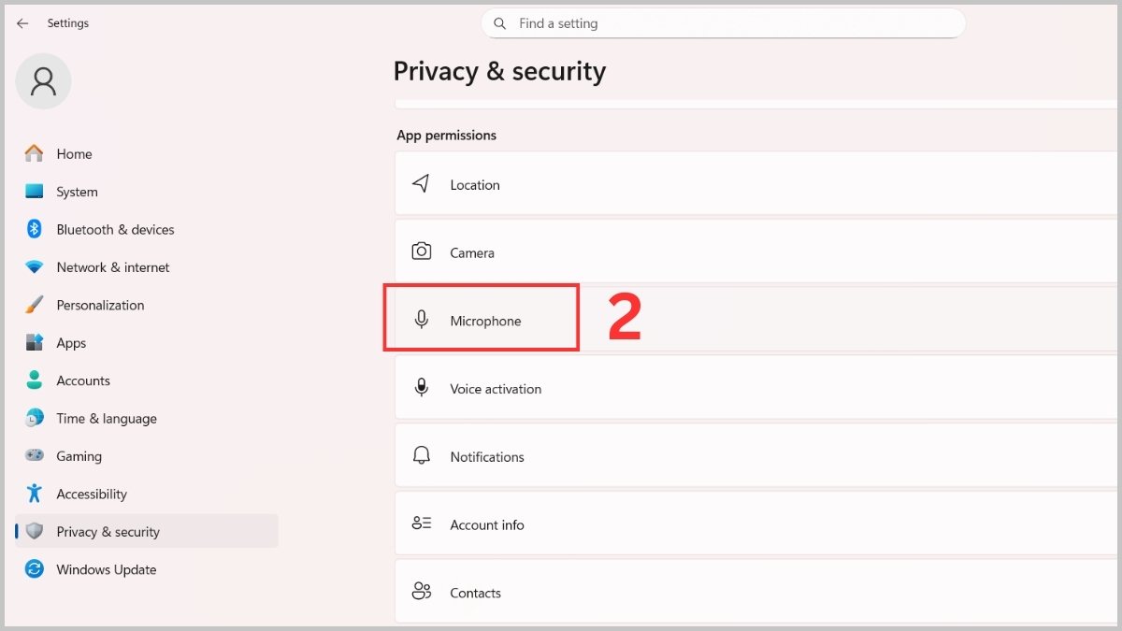Viewport: 1122px width, 631px height.
Task: Click the Contacts people icon
Action: pyautogui.click(x=422, y=592)
